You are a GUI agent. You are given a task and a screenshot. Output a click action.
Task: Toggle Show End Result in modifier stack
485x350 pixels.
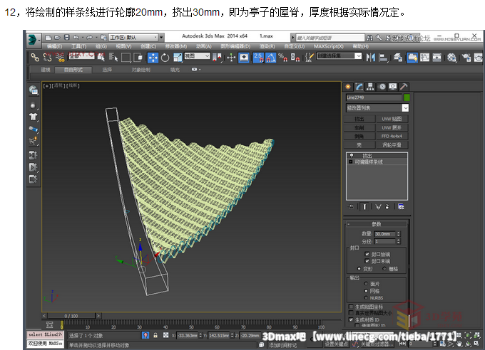click(364, 206)
